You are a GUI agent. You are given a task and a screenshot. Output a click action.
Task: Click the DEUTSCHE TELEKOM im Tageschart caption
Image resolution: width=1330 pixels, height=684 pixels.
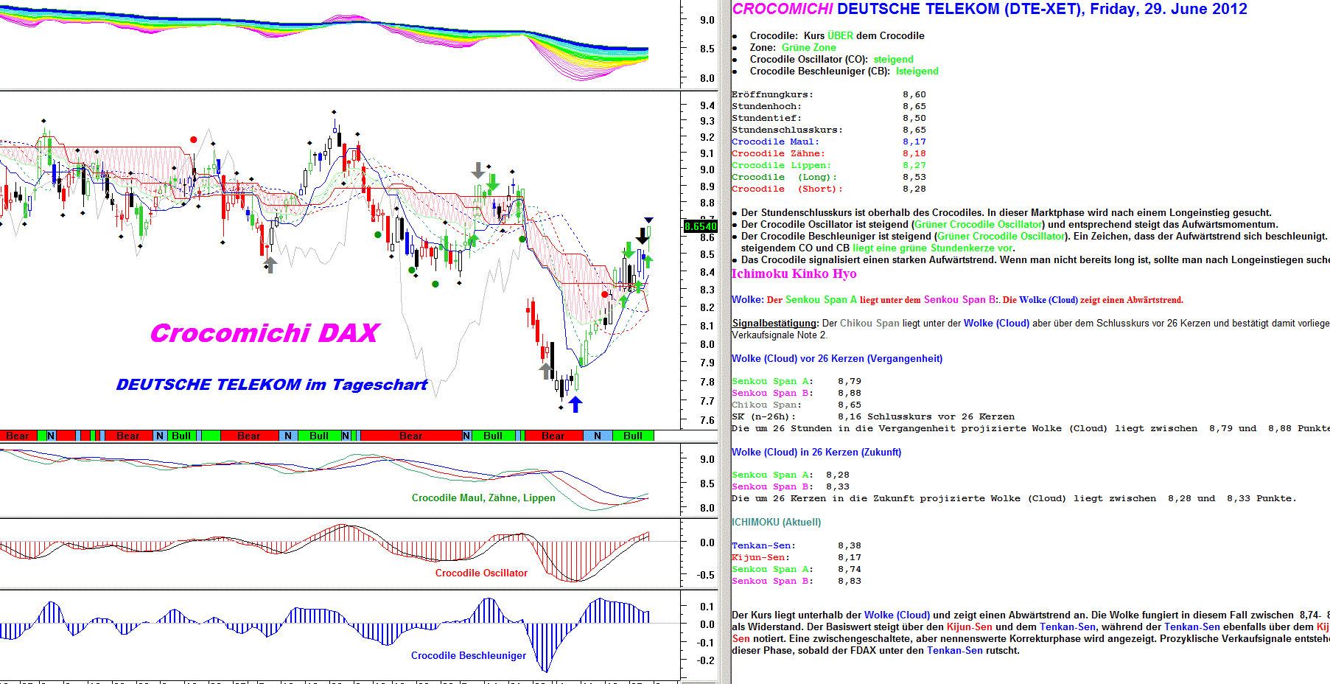272,385
